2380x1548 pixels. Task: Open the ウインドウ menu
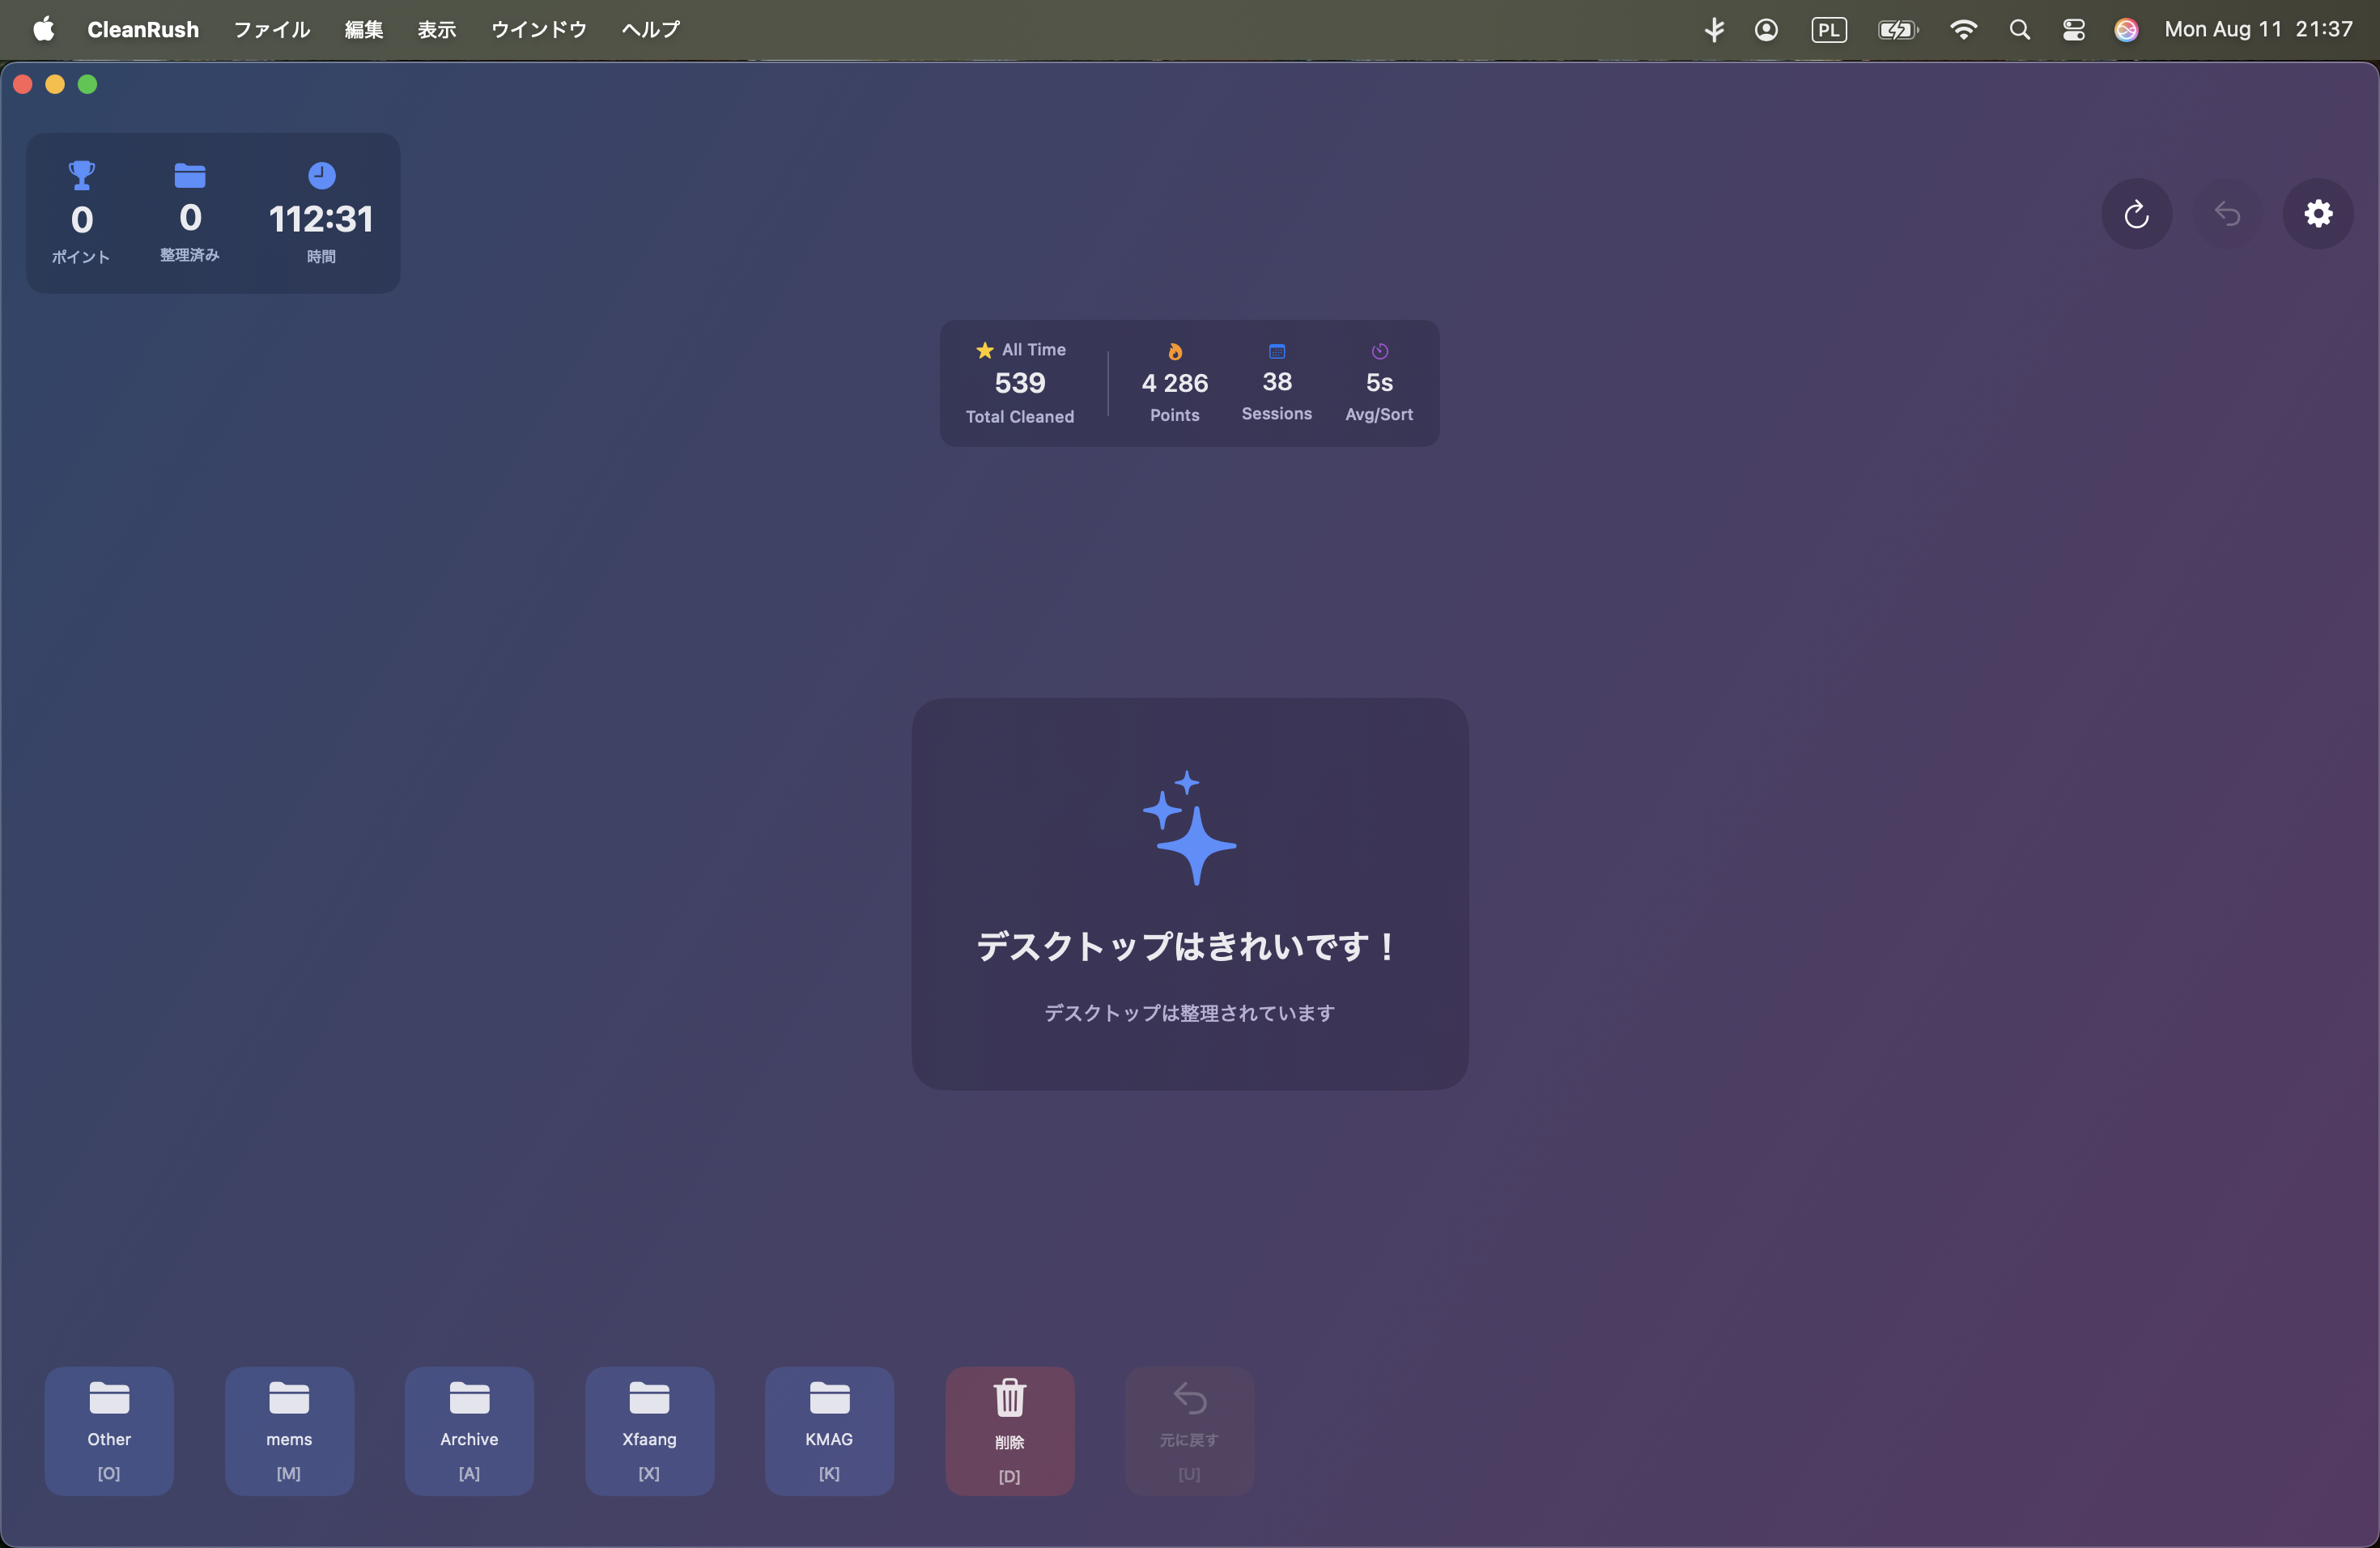point(539,29)
